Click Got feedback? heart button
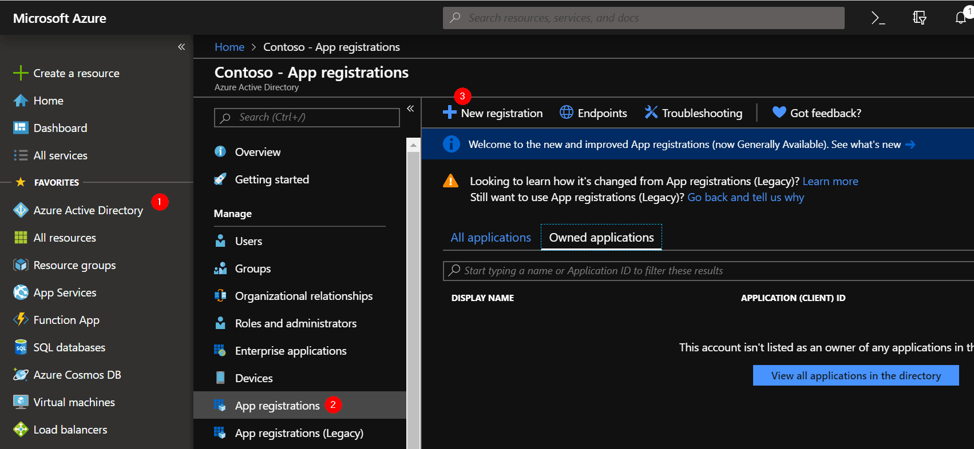This screenshot has height=449, width=974. click(x=817, y=113)
